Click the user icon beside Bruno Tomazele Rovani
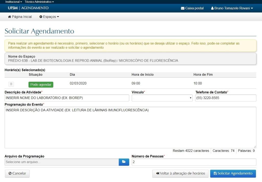The height and width of the screenshot is (182, 262). coord(212,8)
